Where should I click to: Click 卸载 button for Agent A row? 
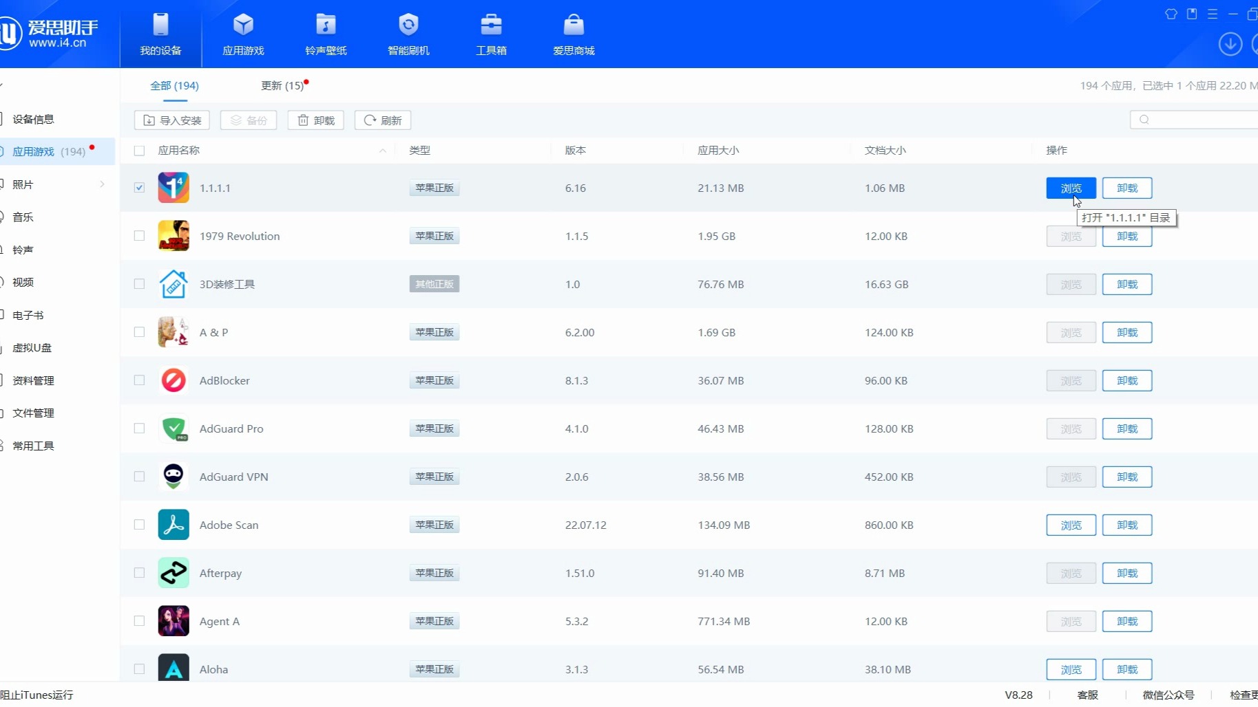(x=1127, y=621)
